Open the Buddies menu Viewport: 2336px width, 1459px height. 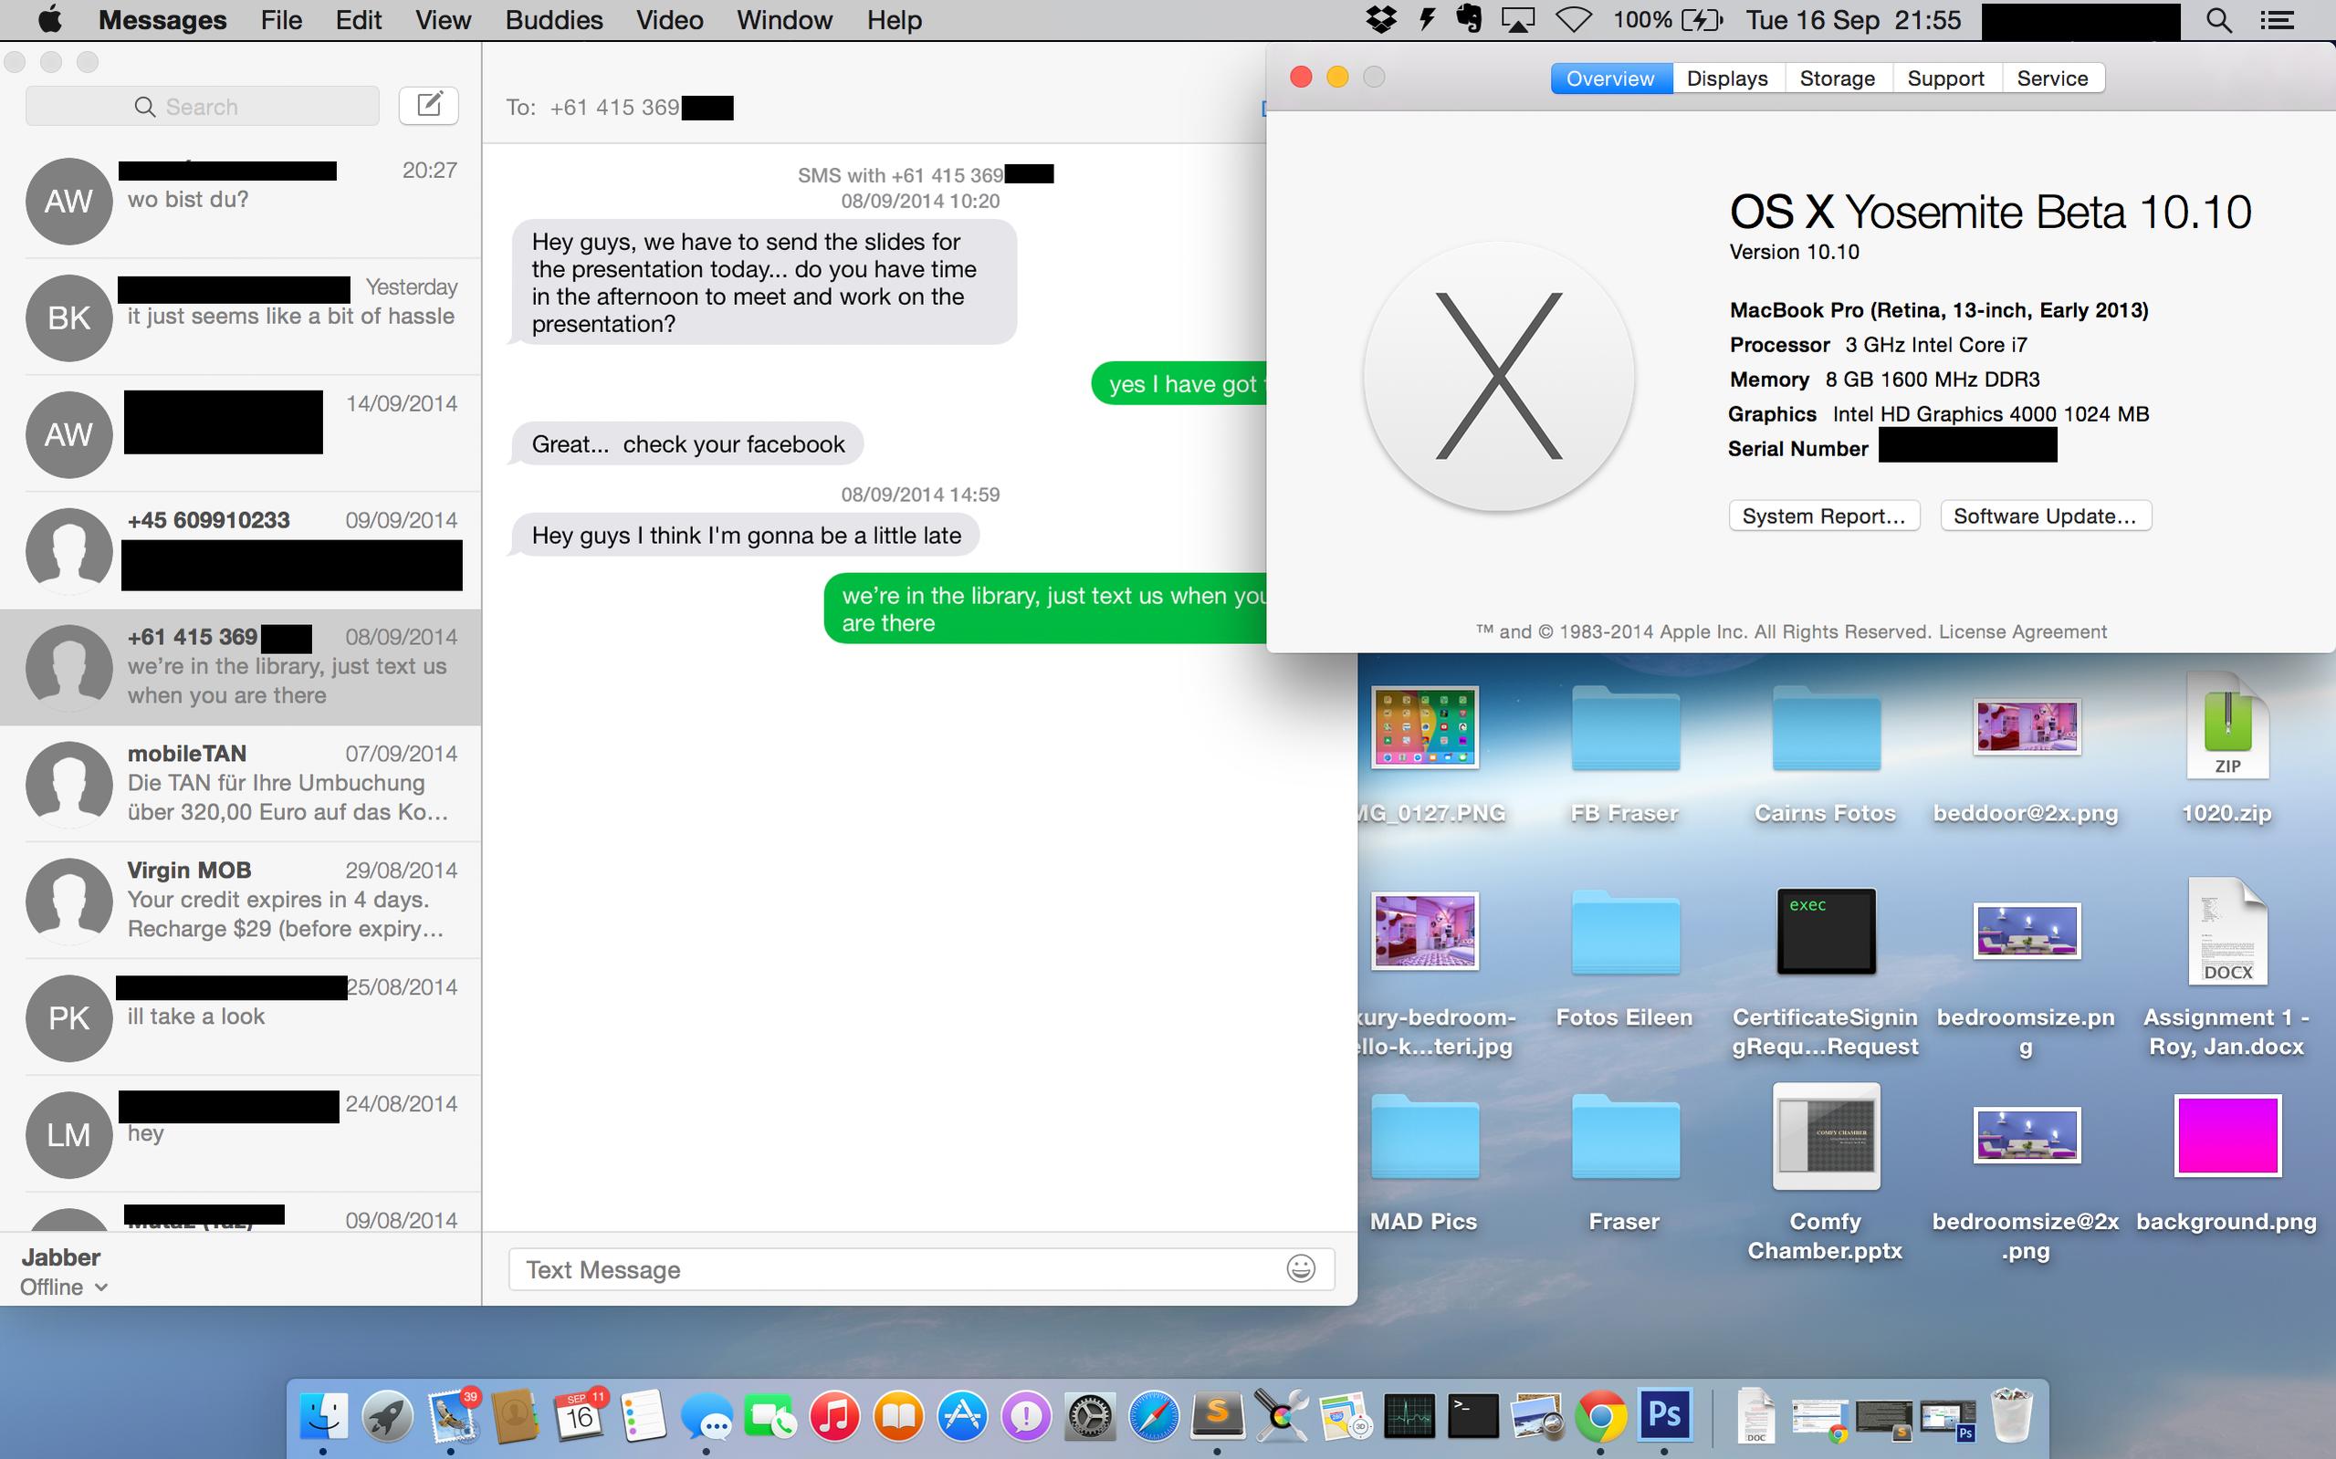point(554,20)
